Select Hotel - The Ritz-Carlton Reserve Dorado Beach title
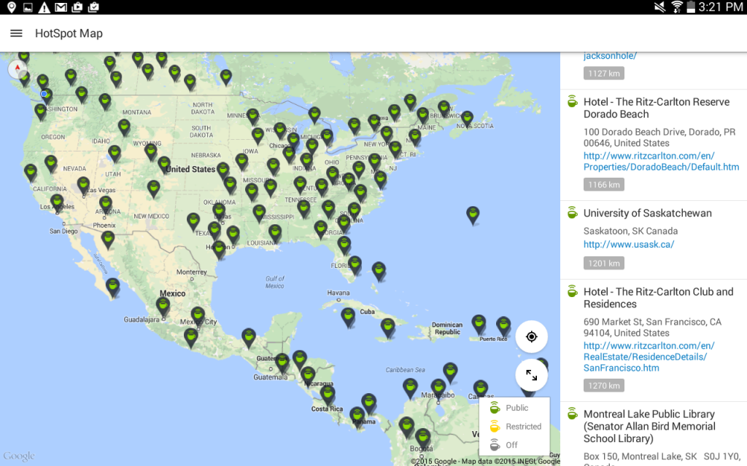Viewport: 747px width, 466px height. [x=657, y=108]
